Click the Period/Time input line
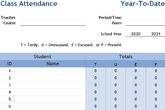Screen dimensions: 165x110 tap(145, 17)
